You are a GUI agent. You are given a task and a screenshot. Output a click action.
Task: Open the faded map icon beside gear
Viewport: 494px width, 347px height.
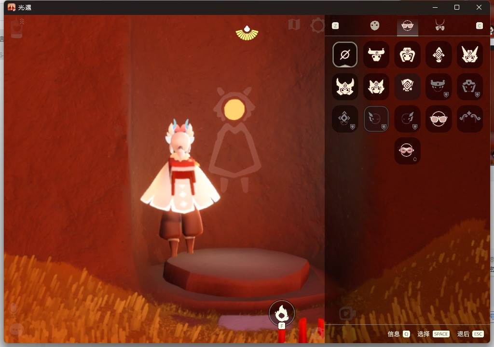click(x=294, y=25)
